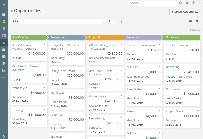Open the Home dashboard grid icon
This screenshot has height=139, width=203.
[x=4, y=15]
